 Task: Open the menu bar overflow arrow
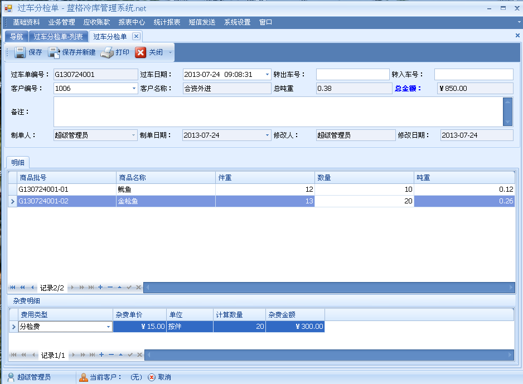(519, 22)
